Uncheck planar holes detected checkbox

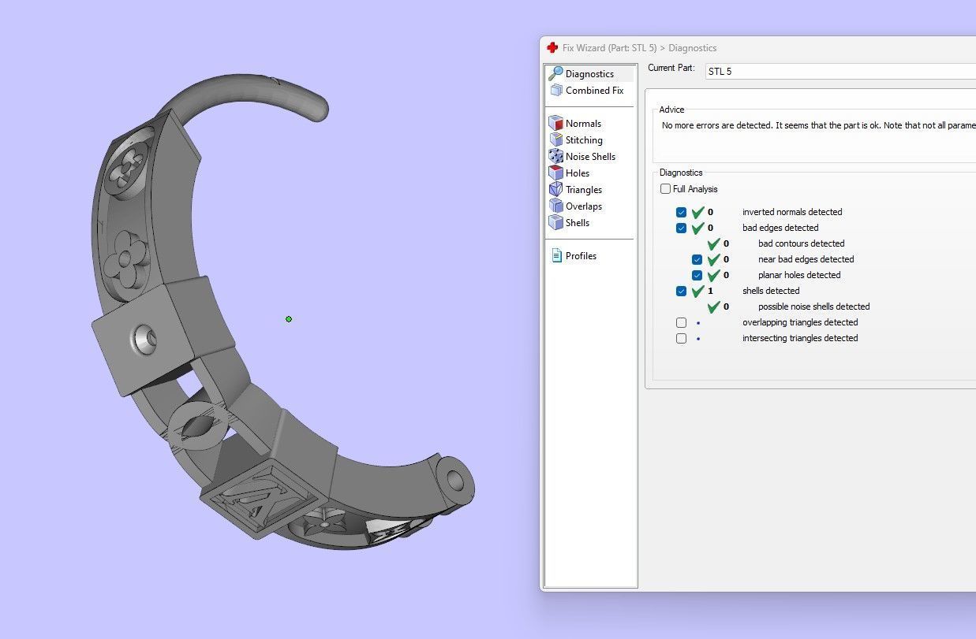point(697,276)
